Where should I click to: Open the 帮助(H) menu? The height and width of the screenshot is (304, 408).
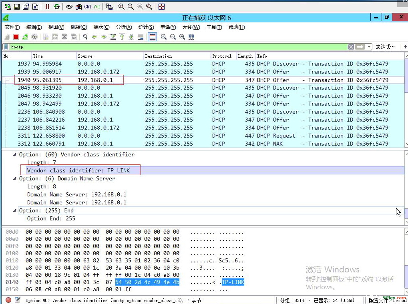[237, 27]
